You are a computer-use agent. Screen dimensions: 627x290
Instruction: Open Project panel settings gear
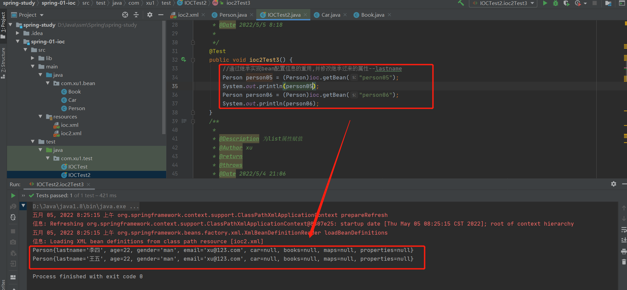pyautogui.click(x=150, y=15)
